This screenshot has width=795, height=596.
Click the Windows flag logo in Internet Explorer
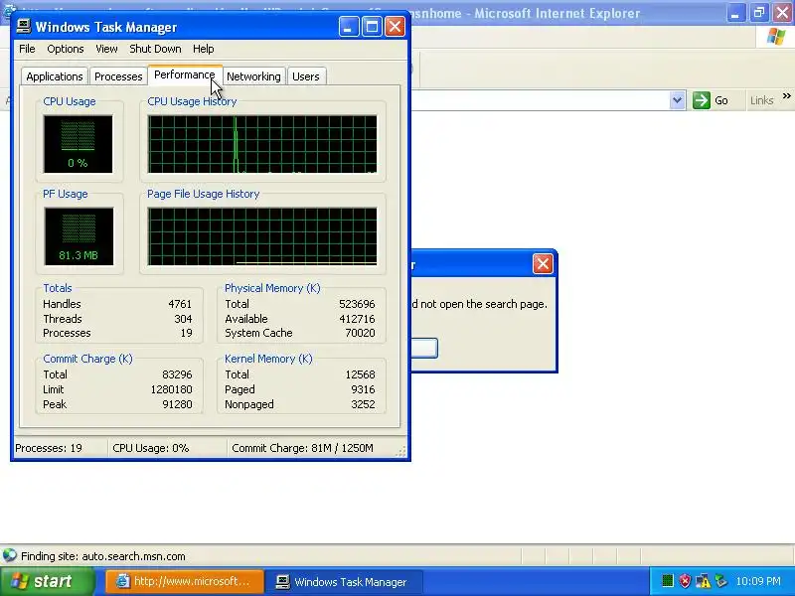(x=776, y=37)
